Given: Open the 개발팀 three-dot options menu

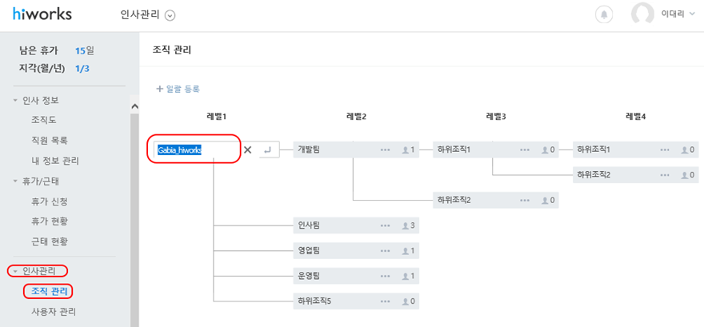Looking at the screenshot, I should click(385, 150).
